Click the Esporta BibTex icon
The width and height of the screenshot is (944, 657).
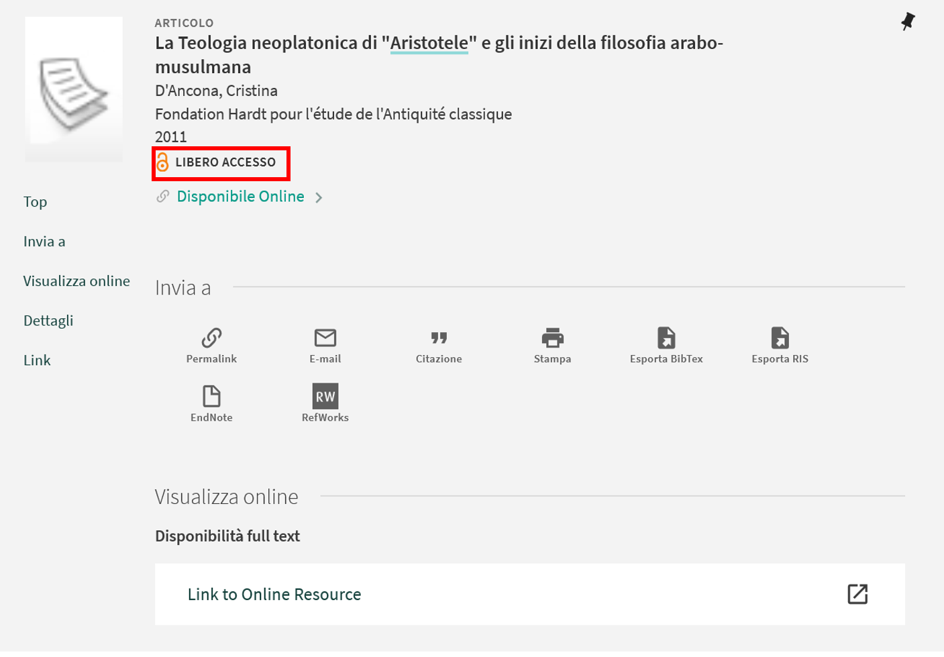tap(666, 338)
